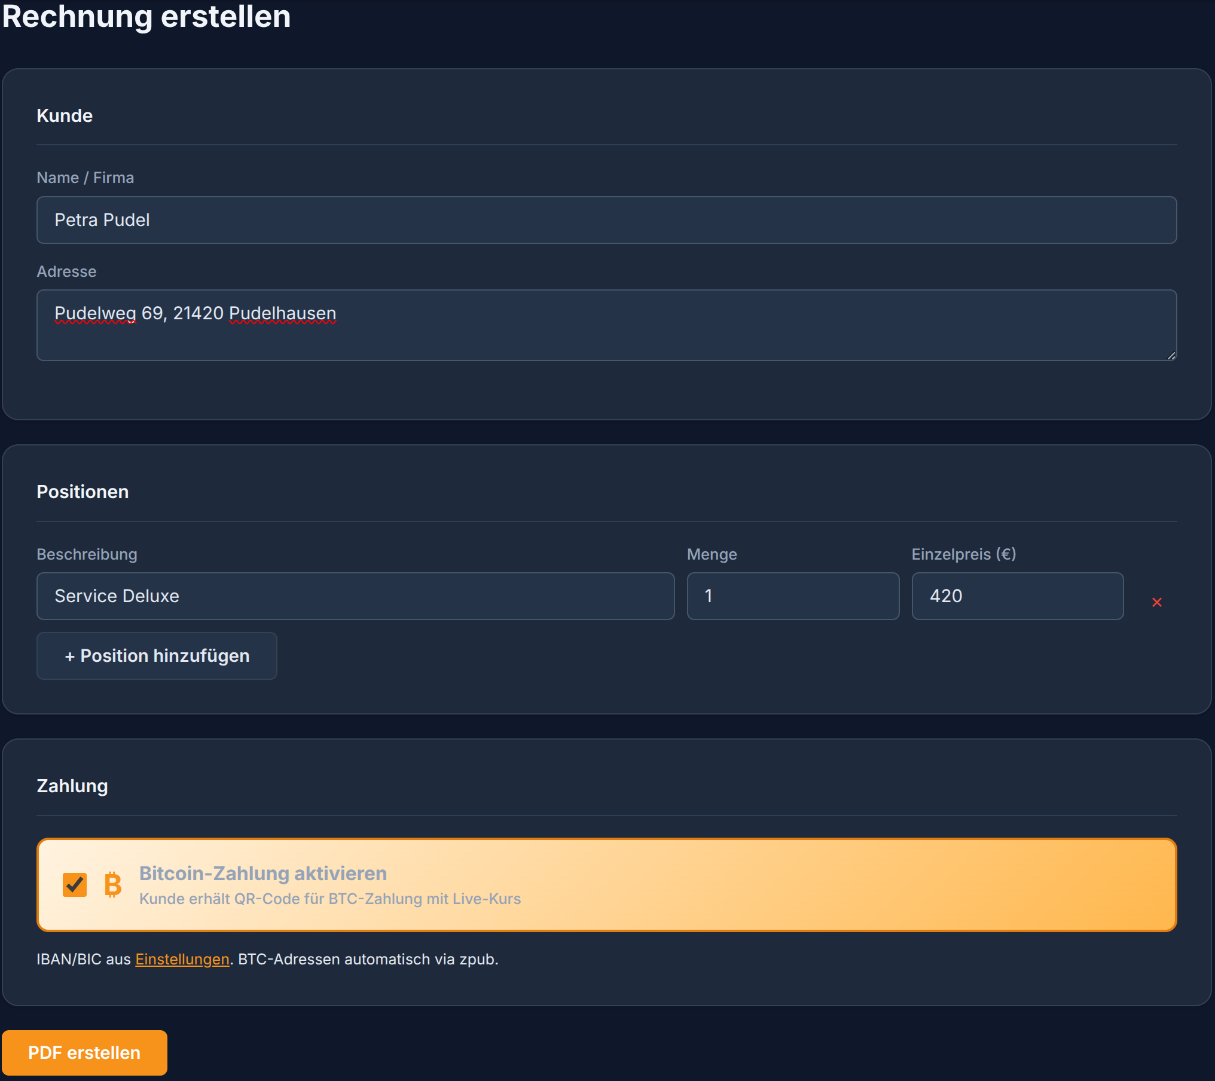The height and width of the screenshot is (1081, 1215).
Task: Untick the Bitcoin-Zahlung checkbox
Action: pyautogui.click(x=75, y=885)
